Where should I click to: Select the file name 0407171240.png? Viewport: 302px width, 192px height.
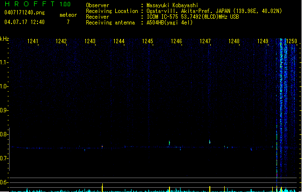click(x=24, y=12)
